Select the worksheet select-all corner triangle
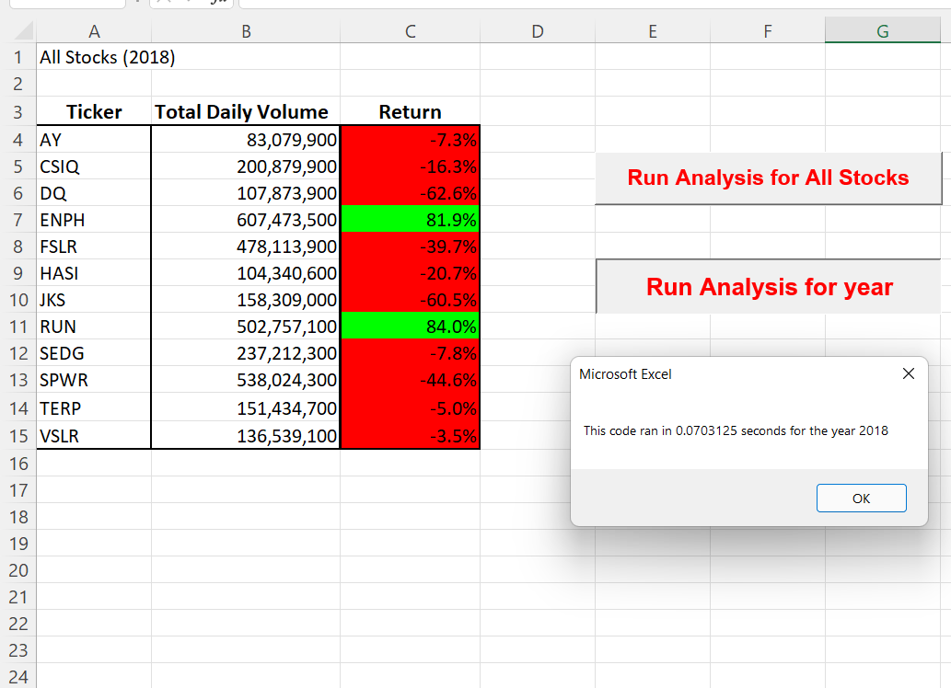951x688 pixels. [22, 31]
